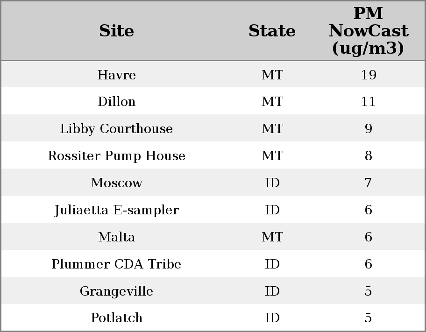The image size is (426, 332).
Task: Select the Havre site cell
Action: tap(116, 75)
